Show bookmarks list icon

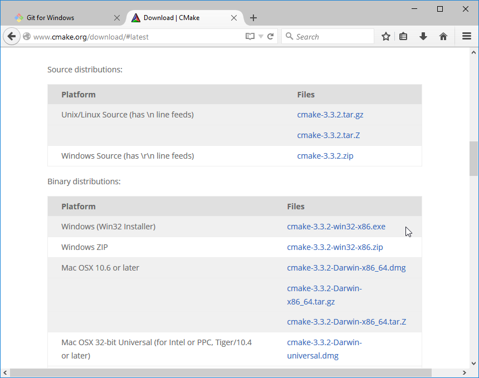click(x=403, y=37)
